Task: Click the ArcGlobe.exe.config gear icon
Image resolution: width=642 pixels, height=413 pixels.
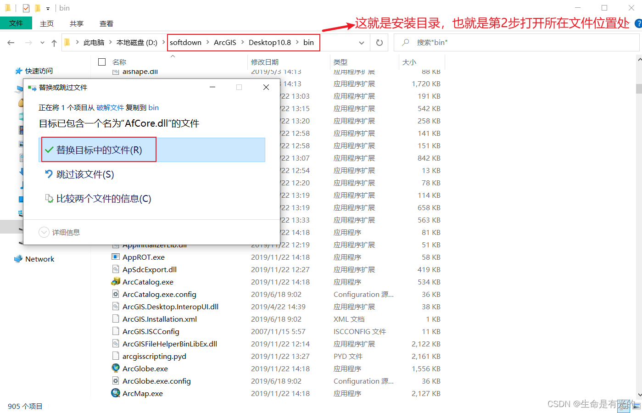Action: coord(116,381)
